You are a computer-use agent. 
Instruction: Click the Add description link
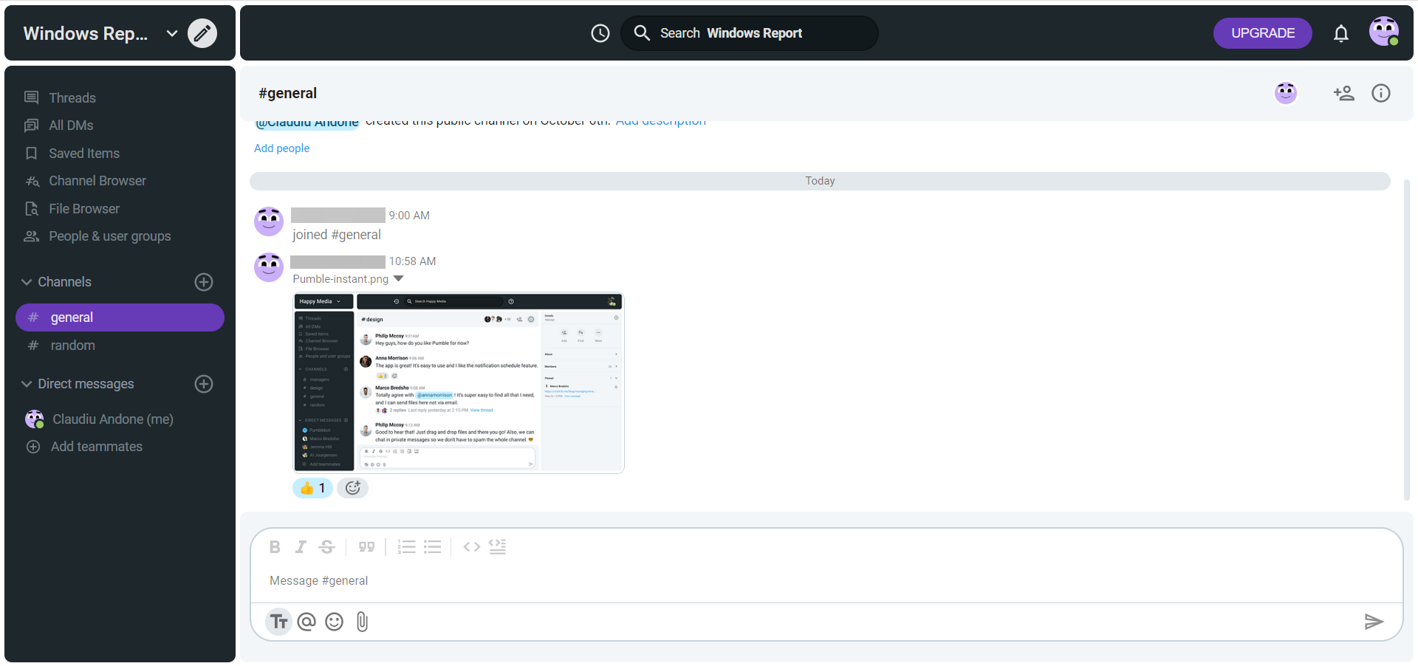coord(661,123)
